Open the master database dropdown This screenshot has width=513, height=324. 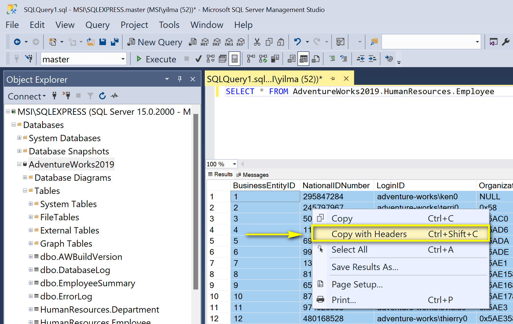tap(123, 59)
